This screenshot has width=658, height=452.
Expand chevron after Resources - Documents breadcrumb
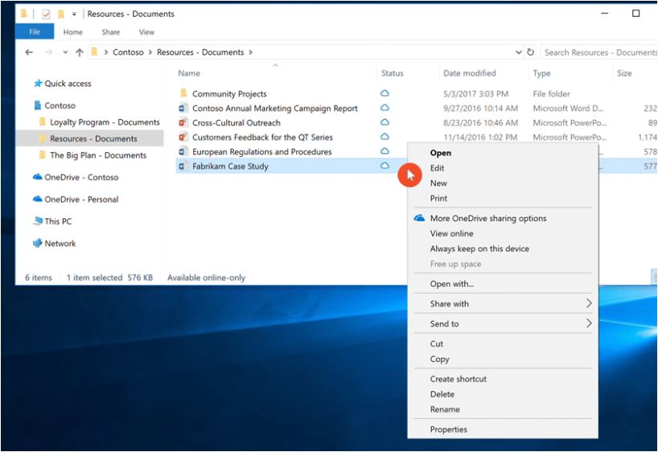(x=250, y=52)
